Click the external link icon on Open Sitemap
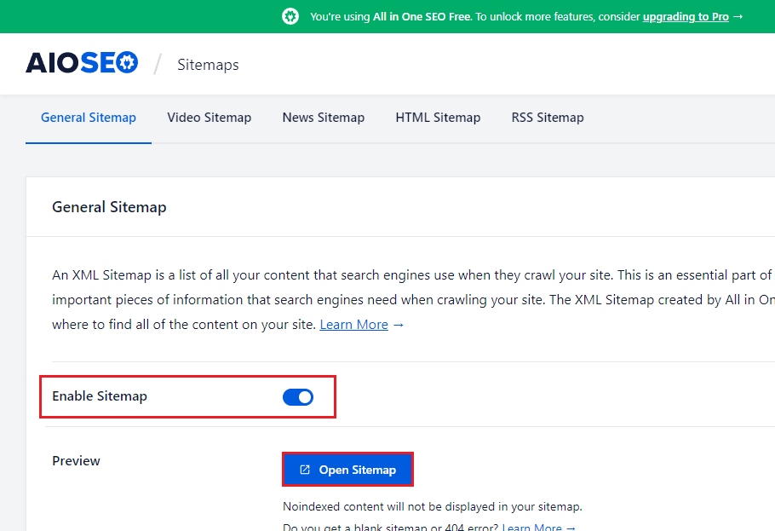 304,469
